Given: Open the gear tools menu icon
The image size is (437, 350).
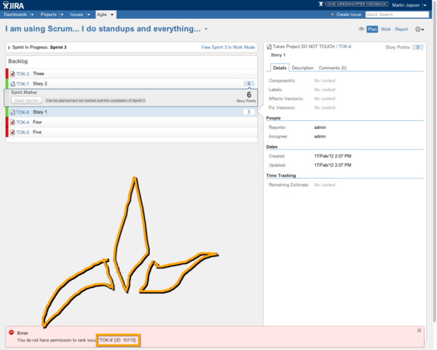Looking at the screenshot, I should click(418, 29).
